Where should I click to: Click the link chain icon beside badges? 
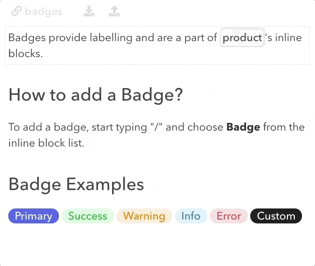tap(16, 11)
